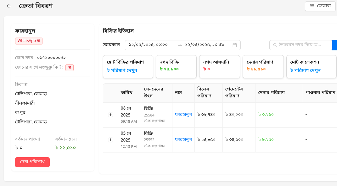Open the calendar icon in the সময়কাল picker
The image size is (337, 186).
[x=234, y=45]
